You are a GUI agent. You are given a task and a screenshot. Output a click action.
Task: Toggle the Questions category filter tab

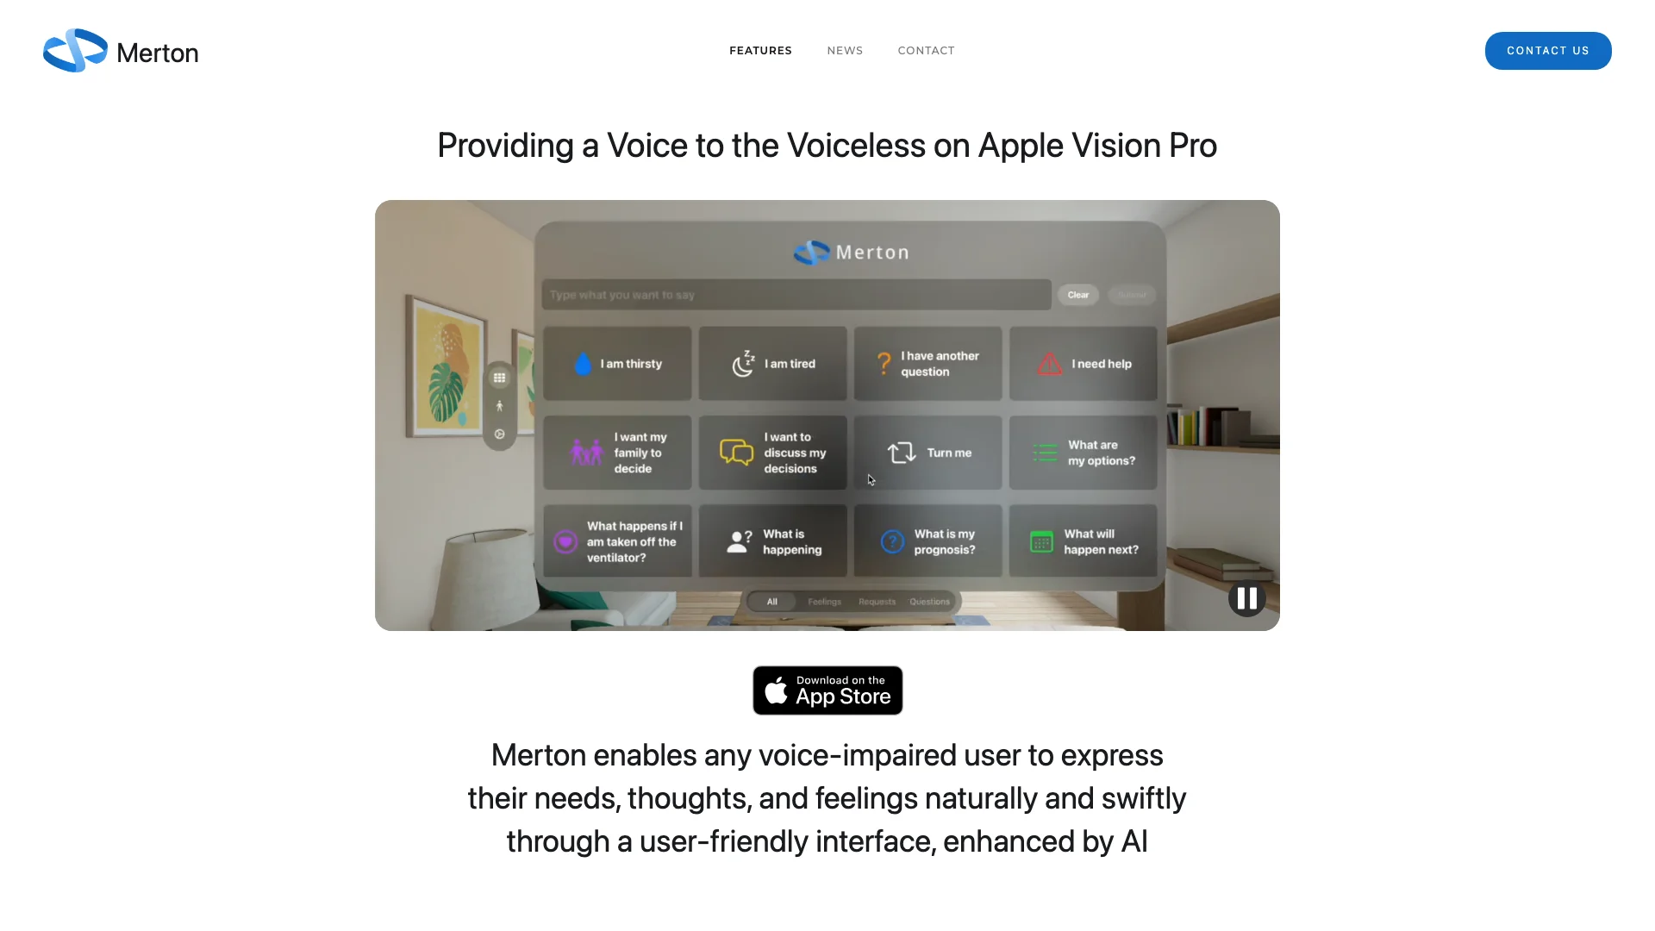(x=930, y=600)
